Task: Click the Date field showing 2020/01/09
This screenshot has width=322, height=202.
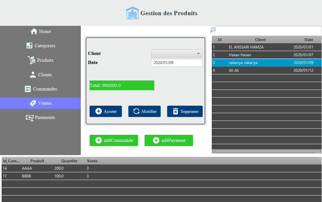Action: [x=177, y=62]
